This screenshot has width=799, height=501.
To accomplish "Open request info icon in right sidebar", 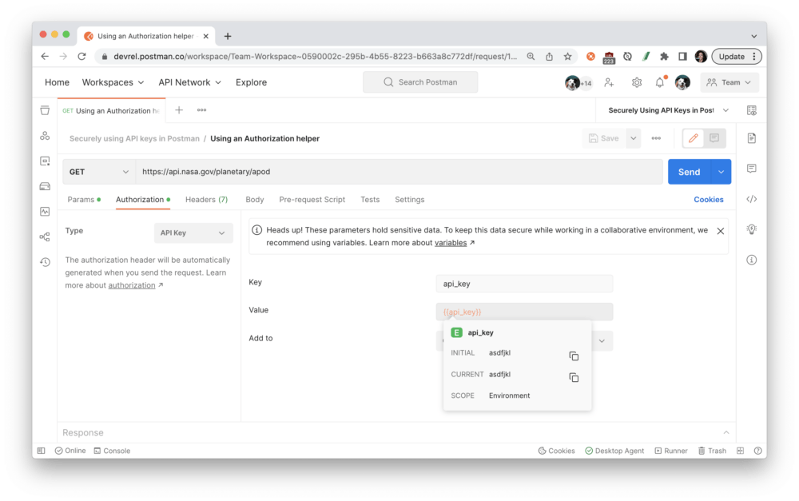I will [x=752, y=260].
